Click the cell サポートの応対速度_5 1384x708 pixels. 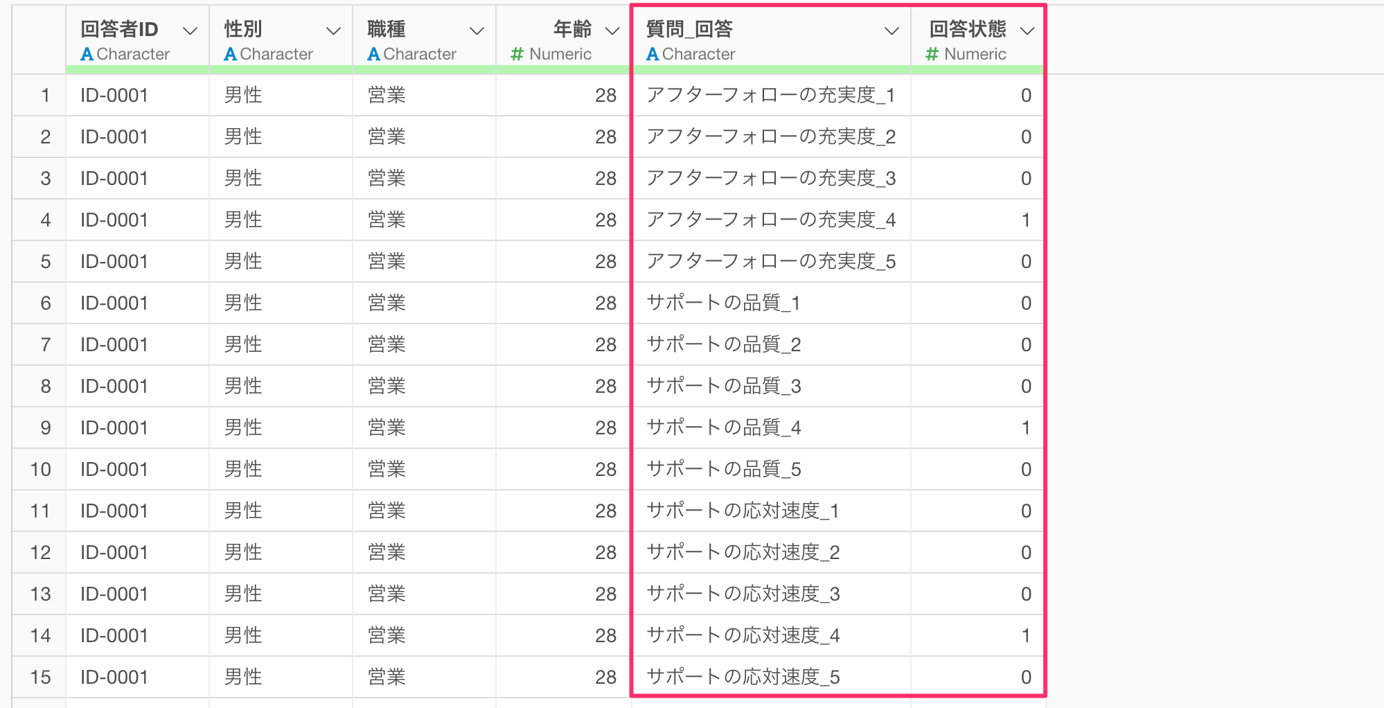click(743, 678)
